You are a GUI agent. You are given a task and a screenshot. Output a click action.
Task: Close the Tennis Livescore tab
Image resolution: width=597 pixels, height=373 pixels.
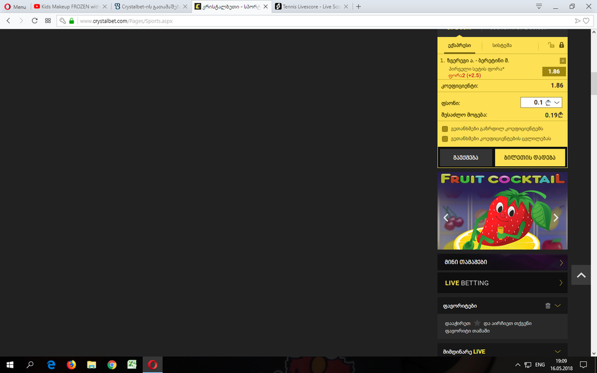(x=346, y=6)
